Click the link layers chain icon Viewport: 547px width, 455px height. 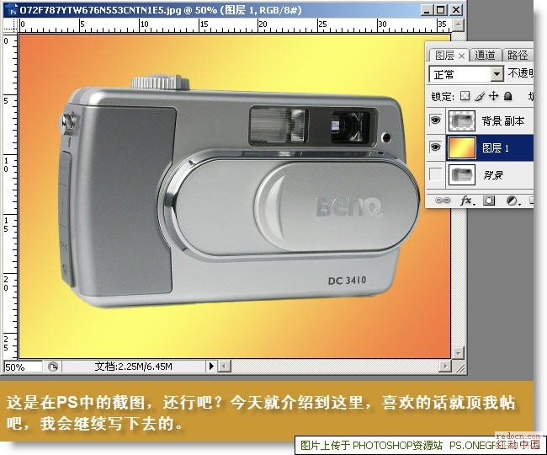coord(443,201)
